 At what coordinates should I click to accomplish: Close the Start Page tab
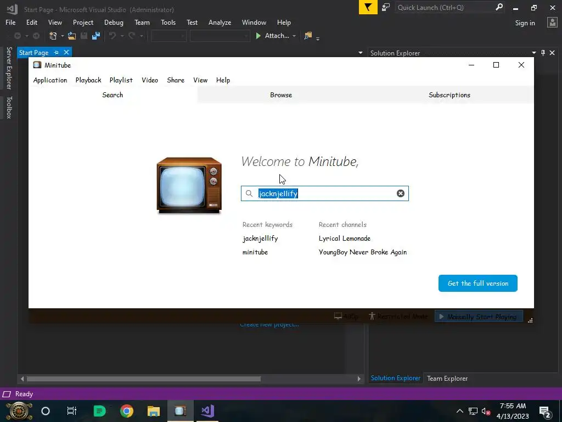coord(66,52)
